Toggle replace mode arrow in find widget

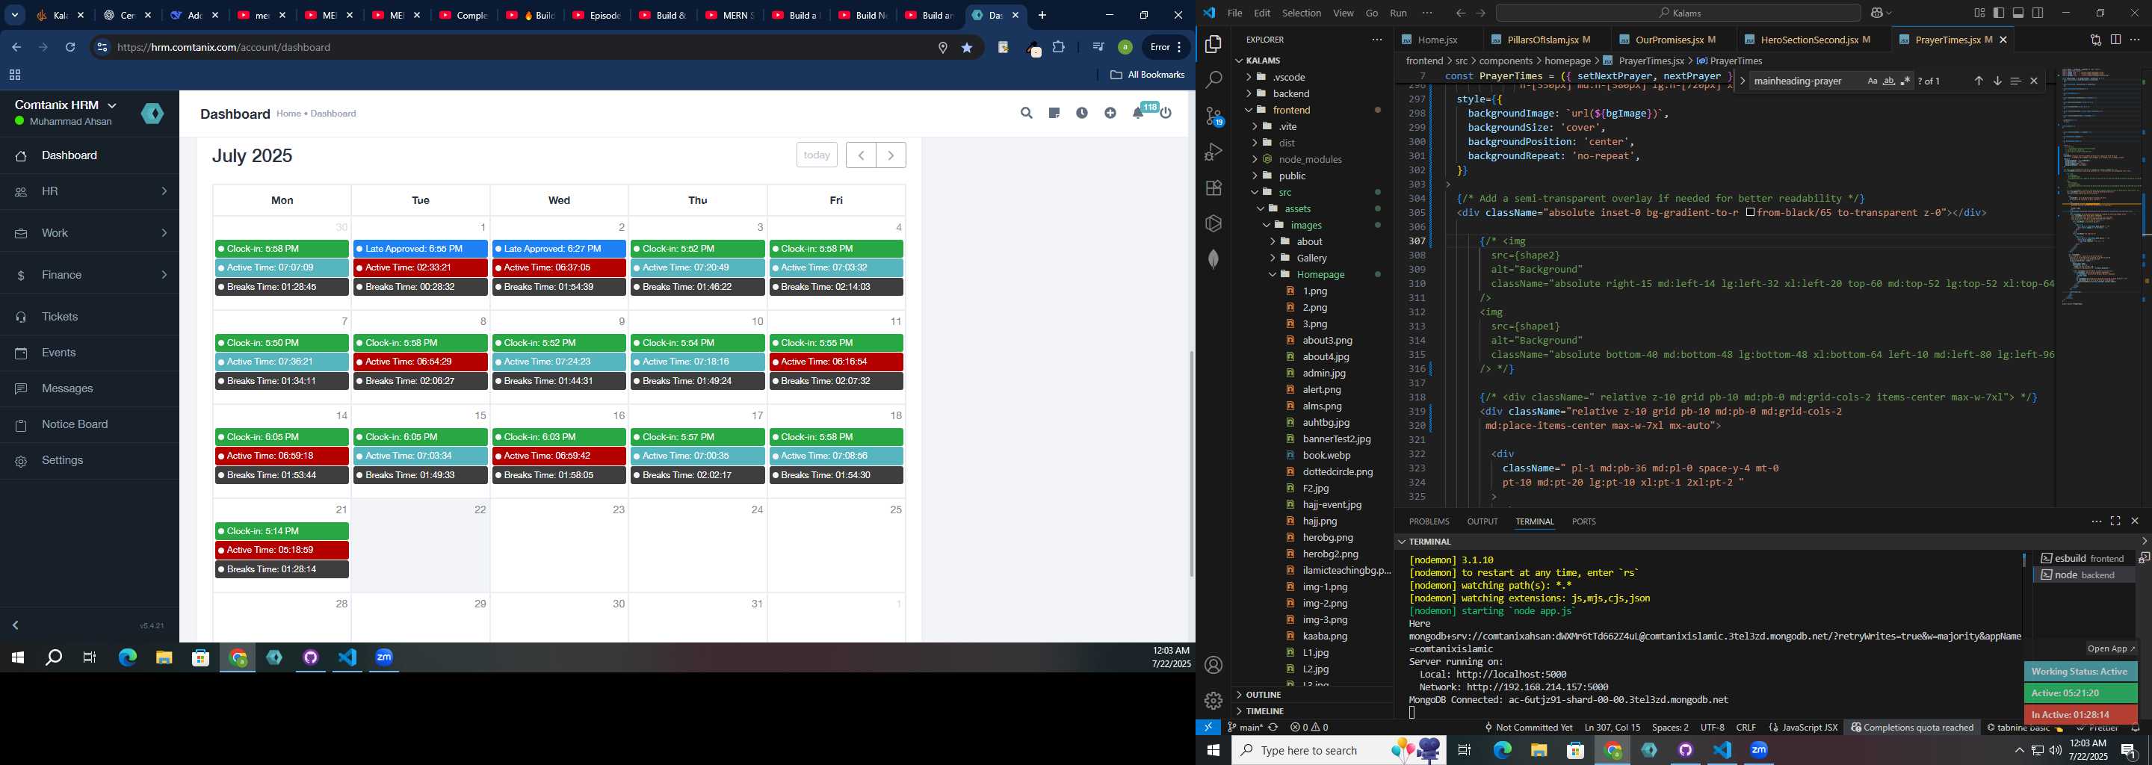point(1742,81)
